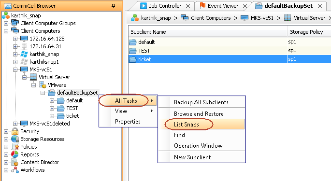Click the MKS-vc51 computer icon in tree

[x=24, y=70]
